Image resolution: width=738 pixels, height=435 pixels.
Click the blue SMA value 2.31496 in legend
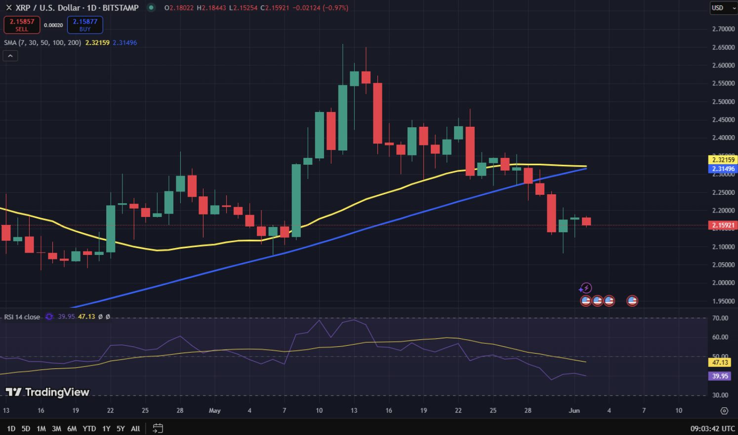point(124,43)
